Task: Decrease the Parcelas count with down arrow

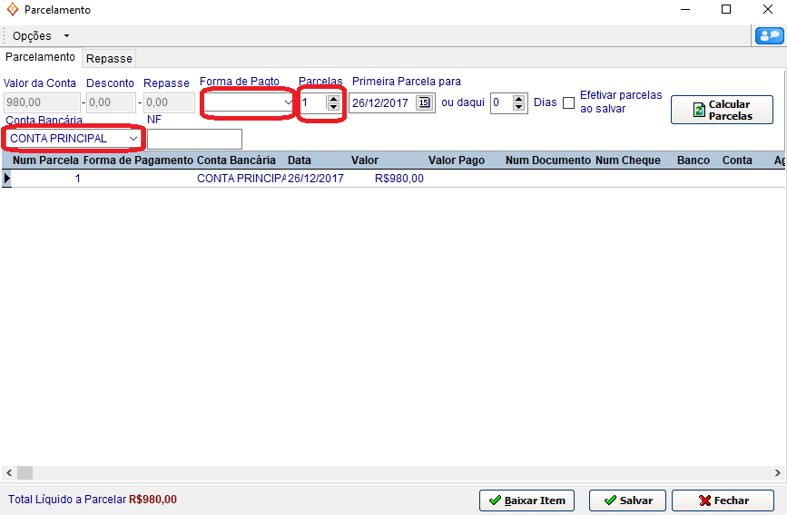Action: click(x=333, y=107)
